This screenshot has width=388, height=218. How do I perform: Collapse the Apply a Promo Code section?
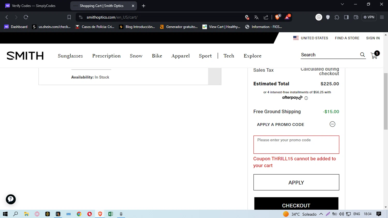pyautogui.click(x=332, y=124)
